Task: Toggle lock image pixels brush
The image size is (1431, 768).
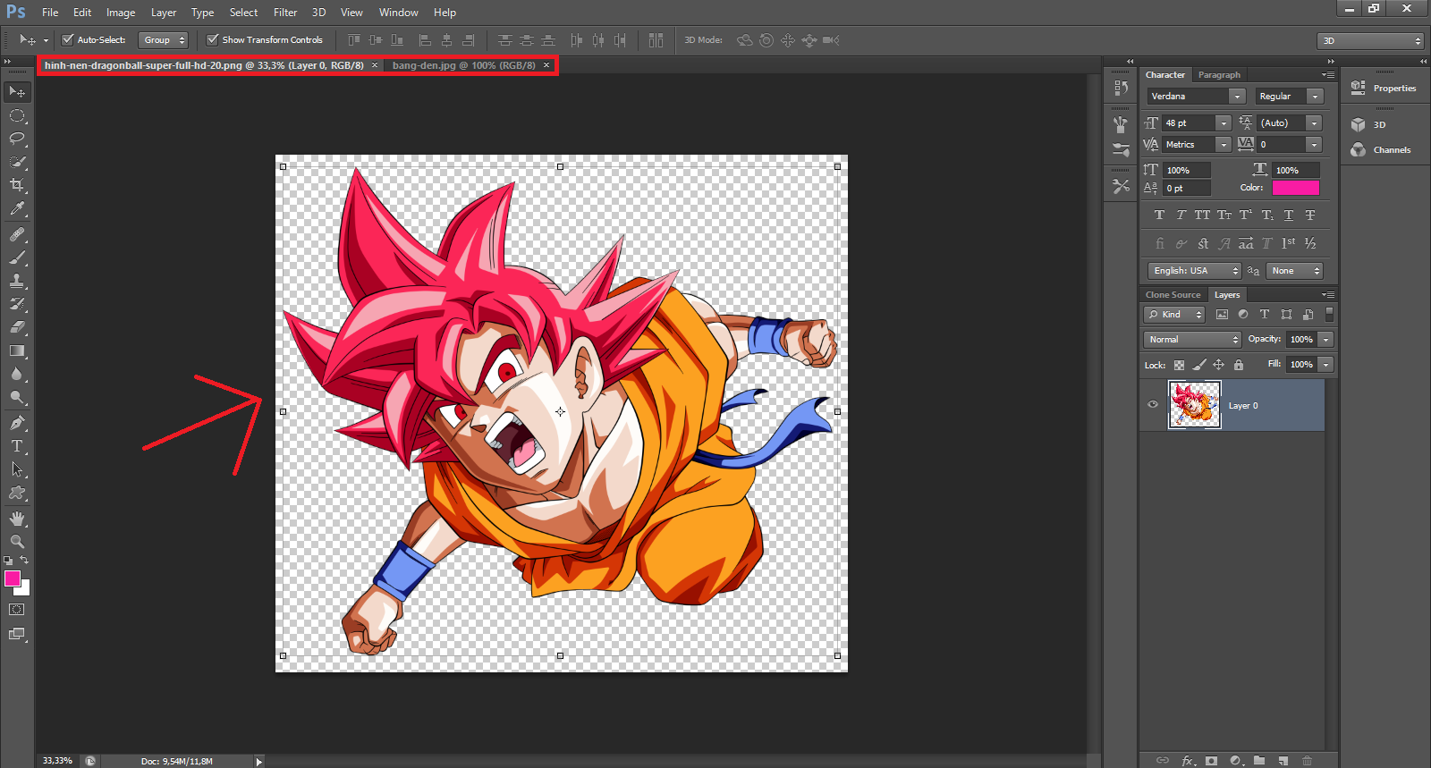Action: (x=1199, y=365)
